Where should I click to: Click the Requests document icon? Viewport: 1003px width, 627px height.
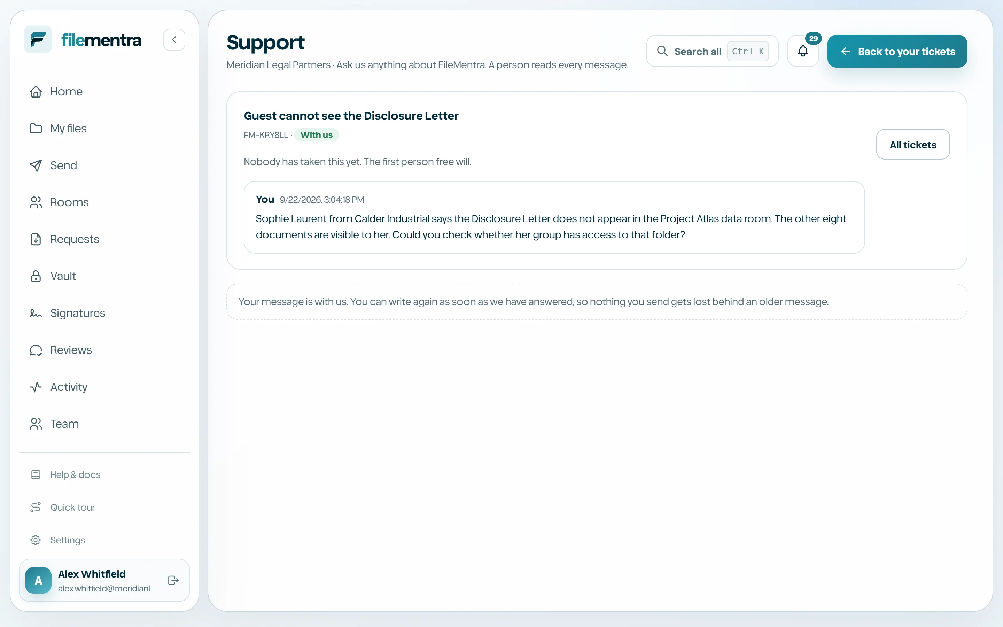tap(36, 239)
